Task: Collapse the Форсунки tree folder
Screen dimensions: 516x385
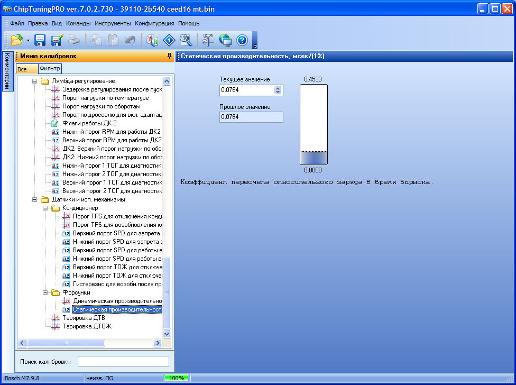Action: (46, 292)
